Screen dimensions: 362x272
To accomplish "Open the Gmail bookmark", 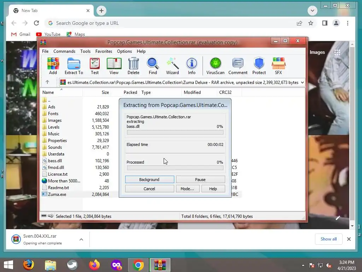I will coord(21,34).
